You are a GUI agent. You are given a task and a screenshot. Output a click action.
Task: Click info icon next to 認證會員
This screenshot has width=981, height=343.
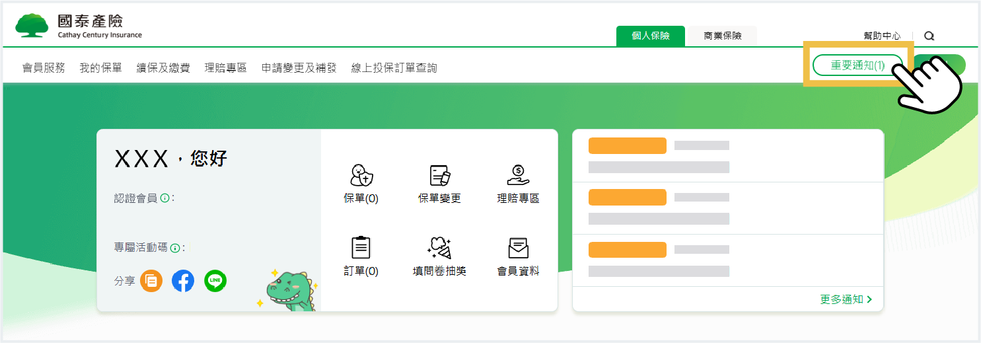coord(164,198)
